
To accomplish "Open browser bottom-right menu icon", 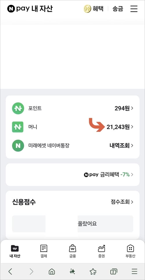I will pos(135,271).
